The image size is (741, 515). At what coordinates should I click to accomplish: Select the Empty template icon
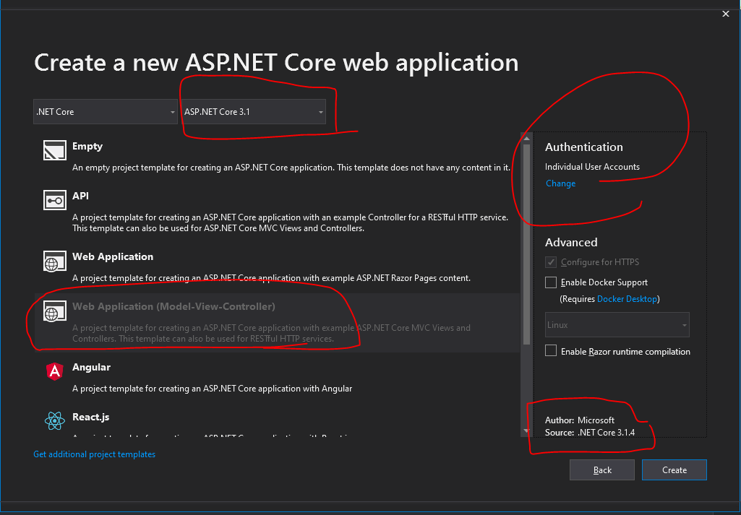(55, 150)
